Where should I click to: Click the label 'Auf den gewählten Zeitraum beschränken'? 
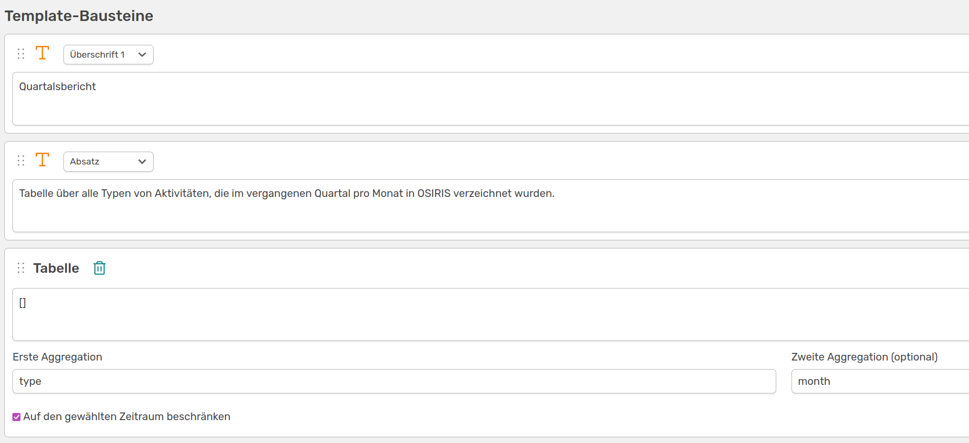tap(126, 417)
